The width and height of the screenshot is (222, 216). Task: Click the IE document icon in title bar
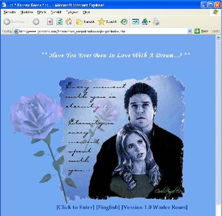click(x=4, y=5)
